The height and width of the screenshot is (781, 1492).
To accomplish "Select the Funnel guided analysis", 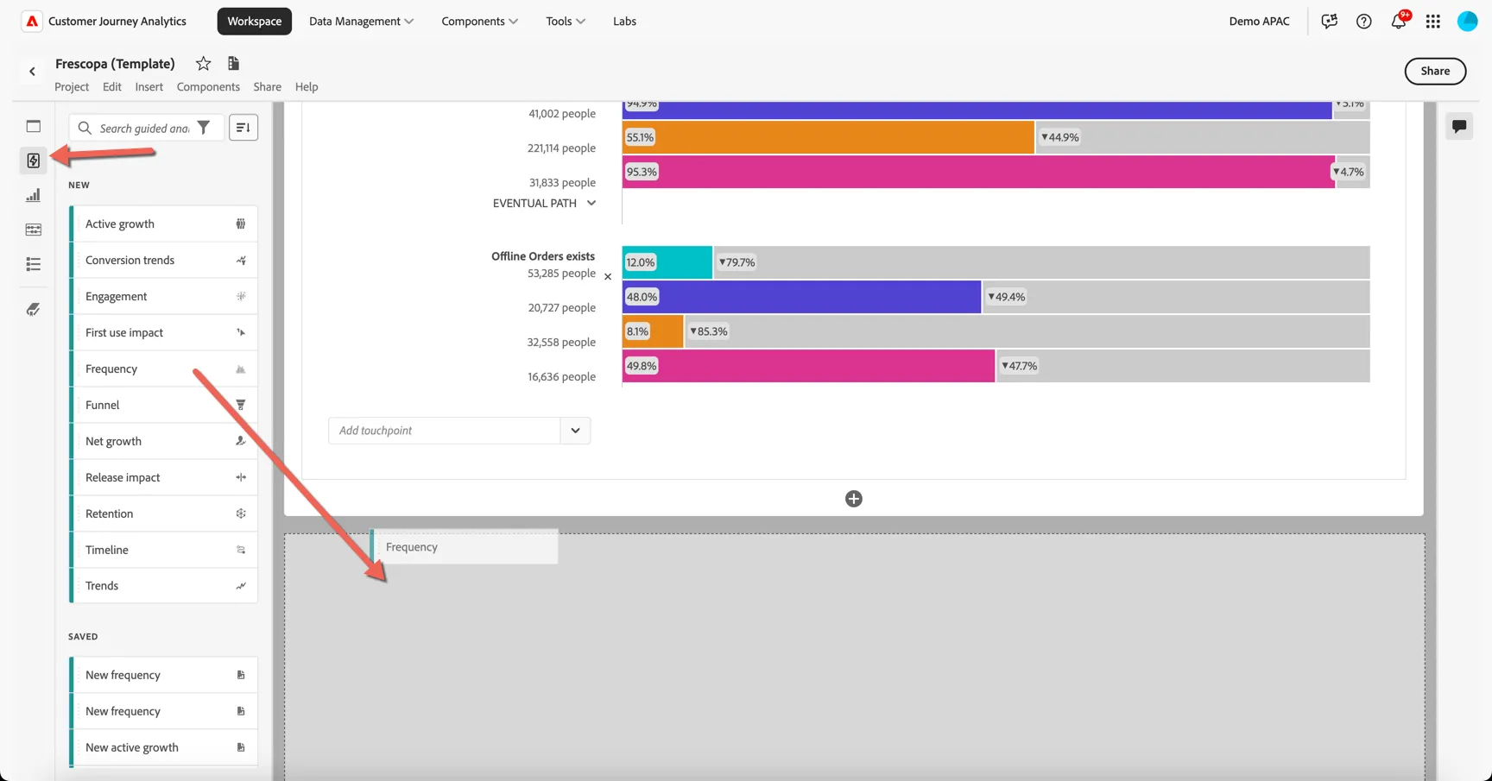I will click(x=163, y=406).
